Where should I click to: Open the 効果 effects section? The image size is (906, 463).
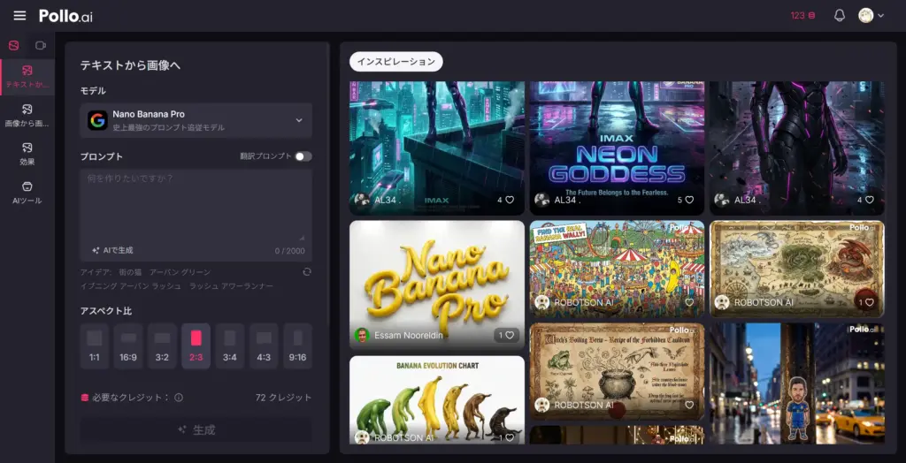coord(27,153)
